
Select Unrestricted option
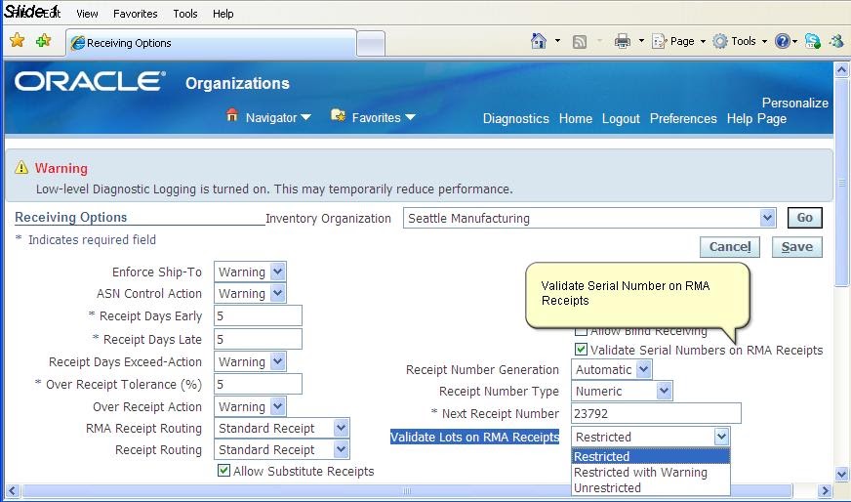[650, 487]
